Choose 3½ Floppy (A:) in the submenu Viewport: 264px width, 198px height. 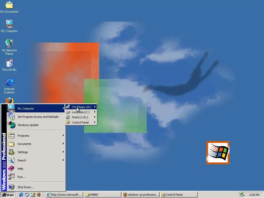81,107
